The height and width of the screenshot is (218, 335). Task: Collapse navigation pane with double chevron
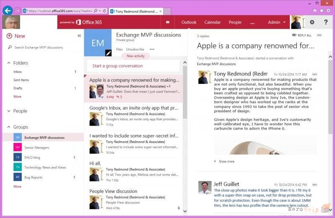tap(79, 36)
